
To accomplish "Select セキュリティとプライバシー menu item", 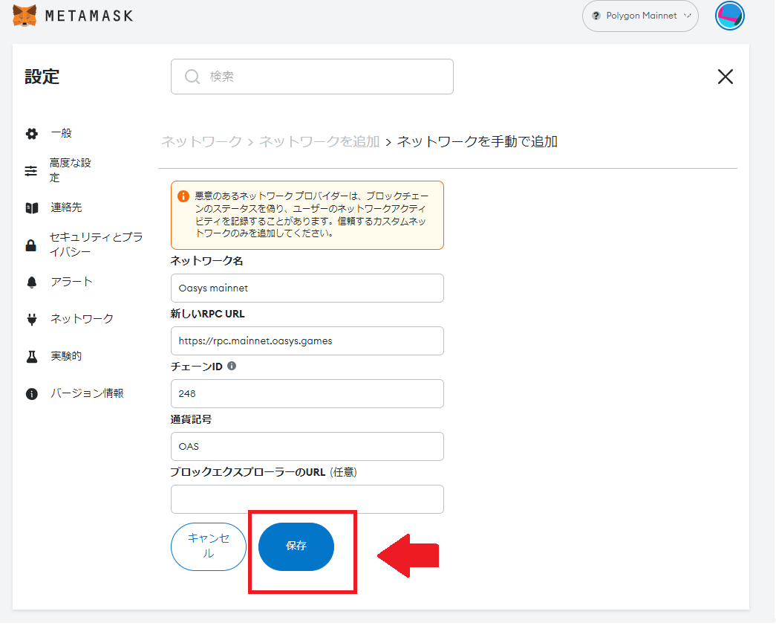I will 96,245.
